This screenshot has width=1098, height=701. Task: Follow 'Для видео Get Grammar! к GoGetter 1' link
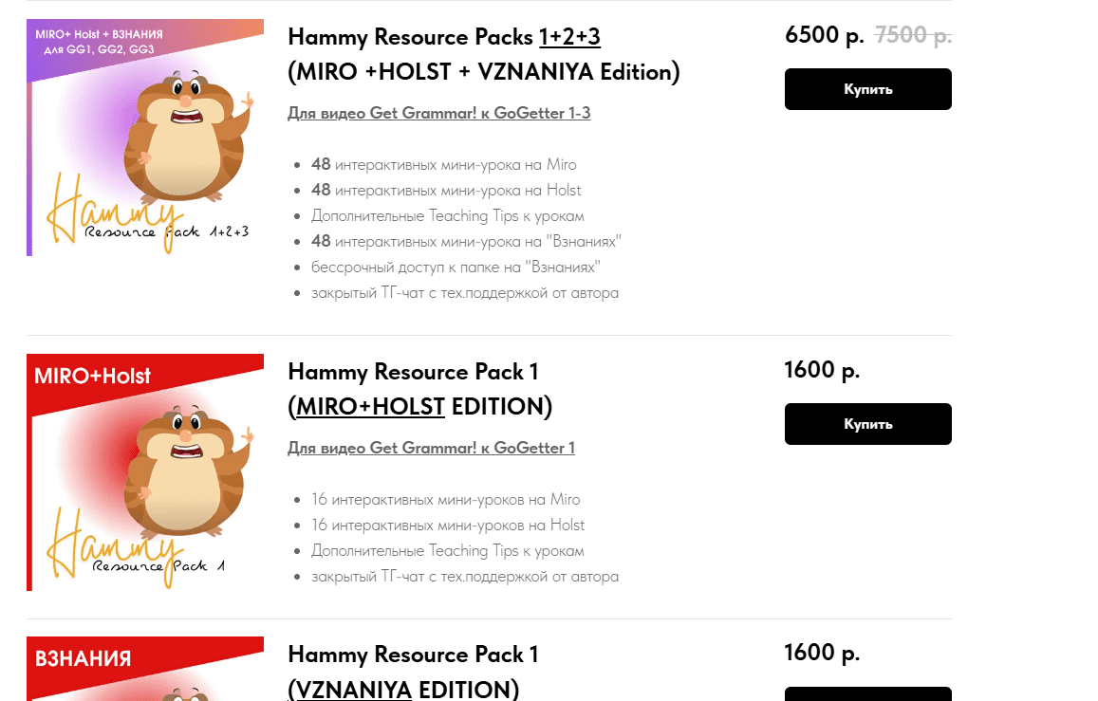pos(431,448)
